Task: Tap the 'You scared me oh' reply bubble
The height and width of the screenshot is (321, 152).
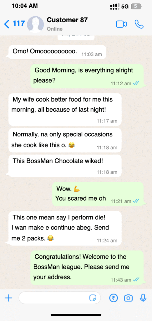Action: (x=98, y=194)
